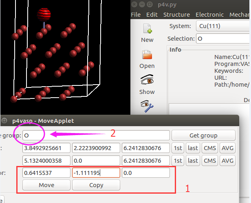Image resolution: width=251 pixels, height=203 pixels.
Task: Open the Electronic menu
Action: 209,15
